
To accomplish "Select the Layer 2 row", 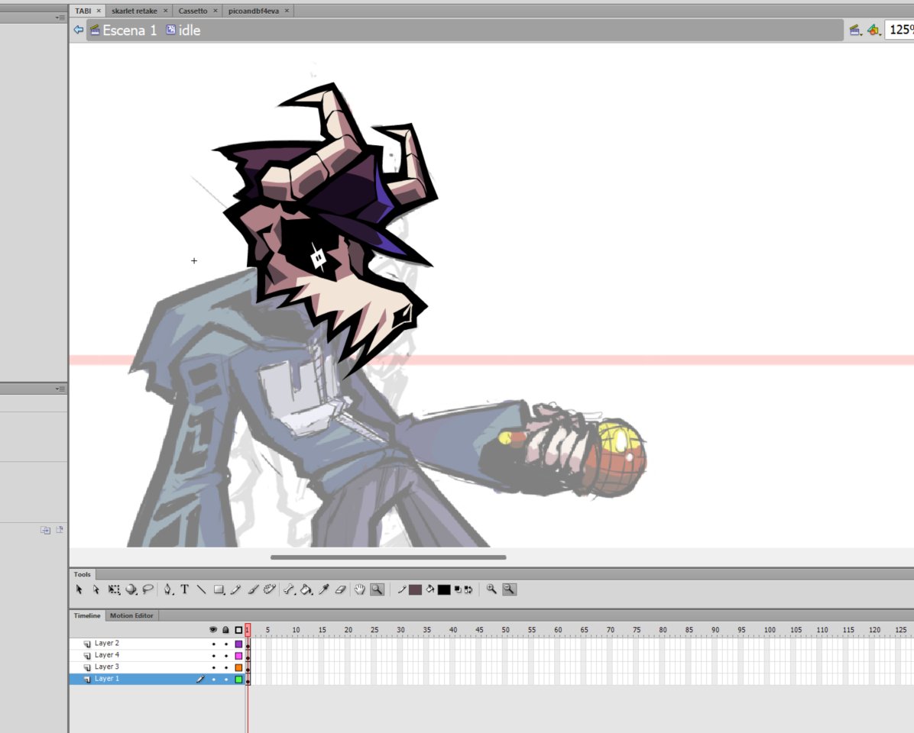I will pos(157,644).
